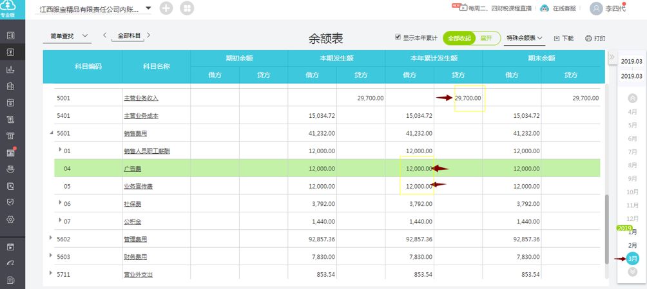
Task: Select 2月 in the month timeline
Action: point(632,245)
